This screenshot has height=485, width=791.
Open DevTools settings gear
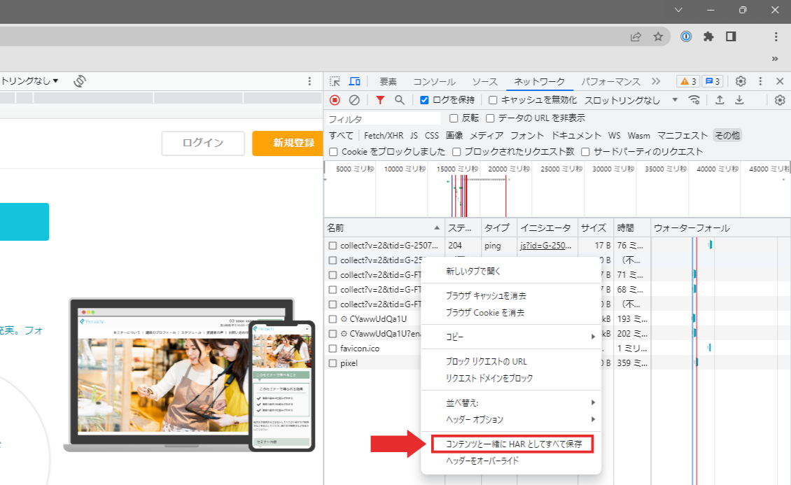741,80
